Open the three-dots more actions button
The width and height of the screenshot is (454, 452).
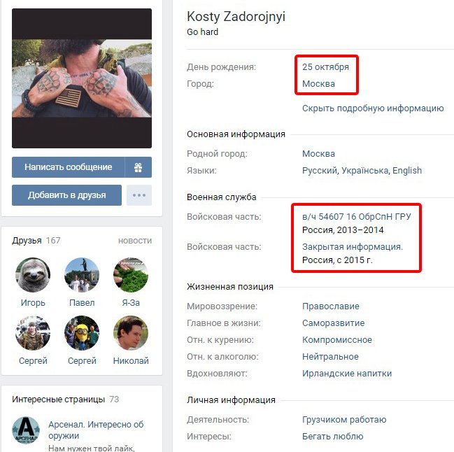pos(139,195)
